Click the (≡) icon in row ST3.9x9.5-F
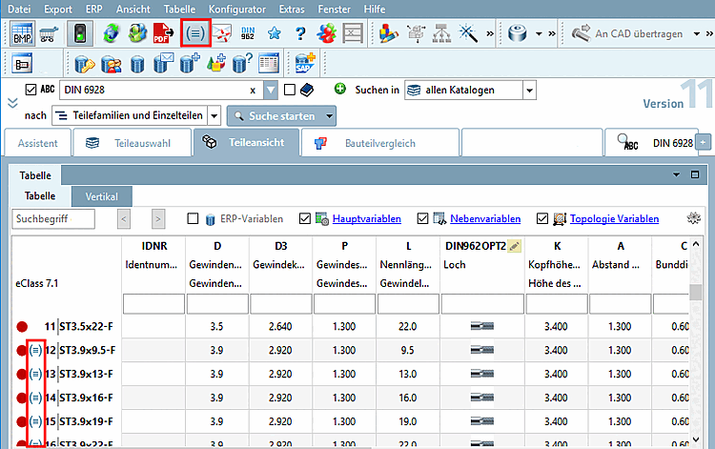 (35, 351)
